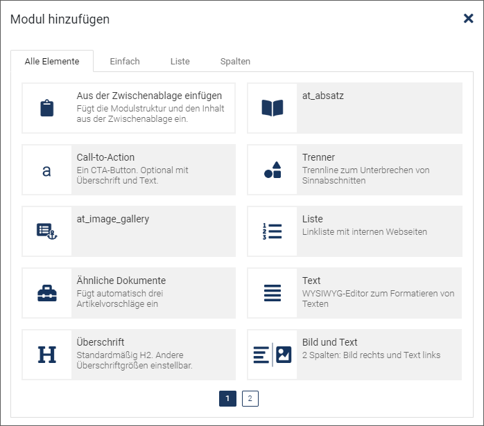
Task: Click the letter 'a' Call-to-Action icon
Action: coord(46,170)
